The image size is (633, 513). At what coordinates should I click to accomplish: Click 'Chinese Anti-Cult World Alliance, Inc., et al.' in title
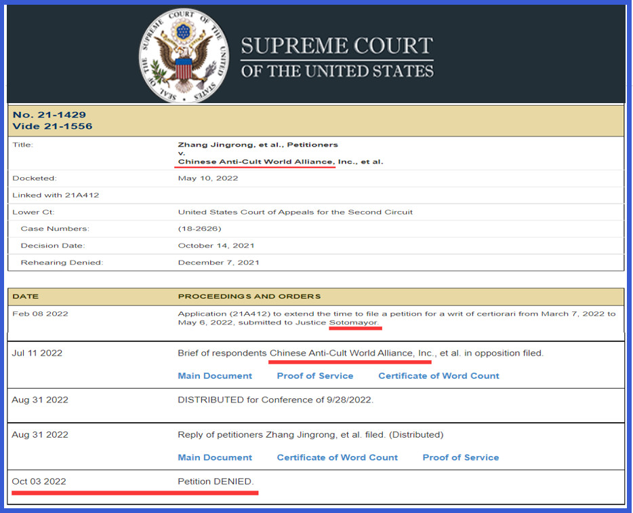(281, 161)
